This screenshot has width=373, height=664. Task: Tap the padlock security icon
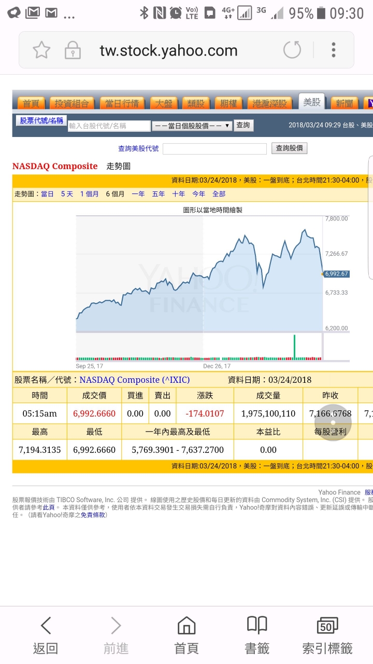(73, 50)
